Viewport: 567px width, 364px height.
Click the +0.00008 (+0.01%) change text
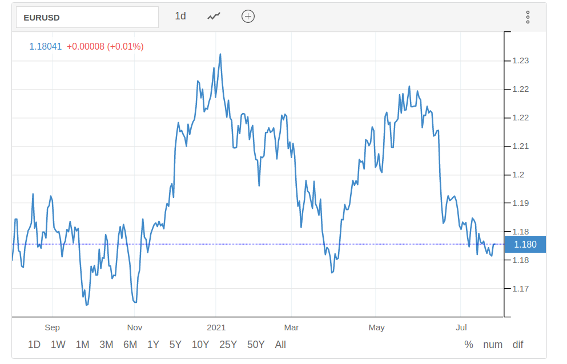click(x=105, y=47)
